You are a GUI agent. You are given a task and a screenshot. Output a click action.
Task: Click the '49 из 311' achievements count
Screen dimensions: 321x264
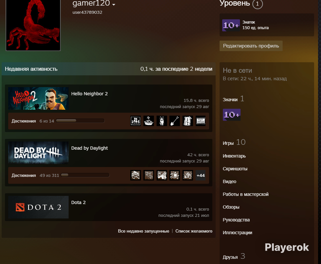click(49, 175)
